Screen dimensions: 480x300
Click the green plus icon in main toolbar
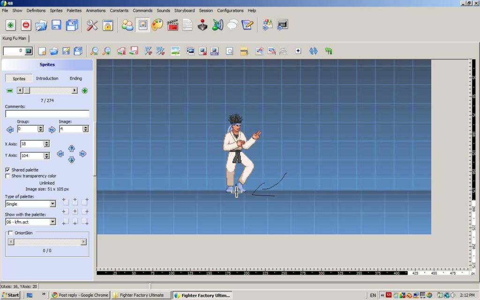(x=11, y=25)
